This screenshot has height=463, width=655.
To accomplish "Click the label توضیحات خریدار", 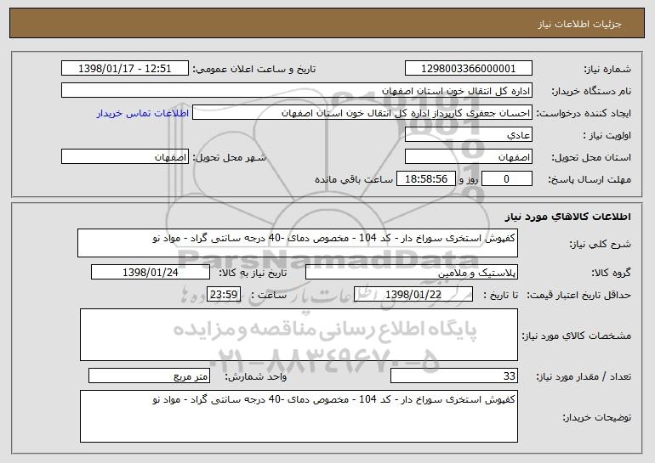I will click(x=597, y=417).
